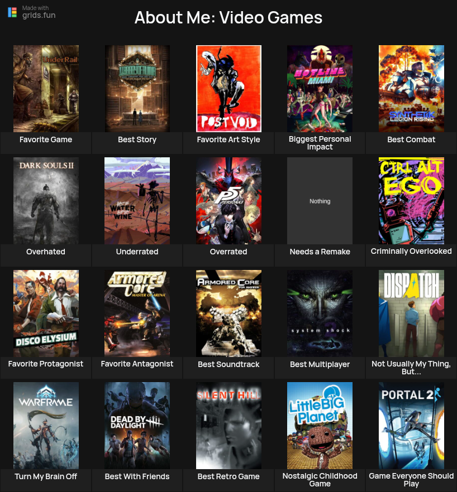Select the Synthetik Legion Rising cover

pyautogui.click(x=411, y=89)
